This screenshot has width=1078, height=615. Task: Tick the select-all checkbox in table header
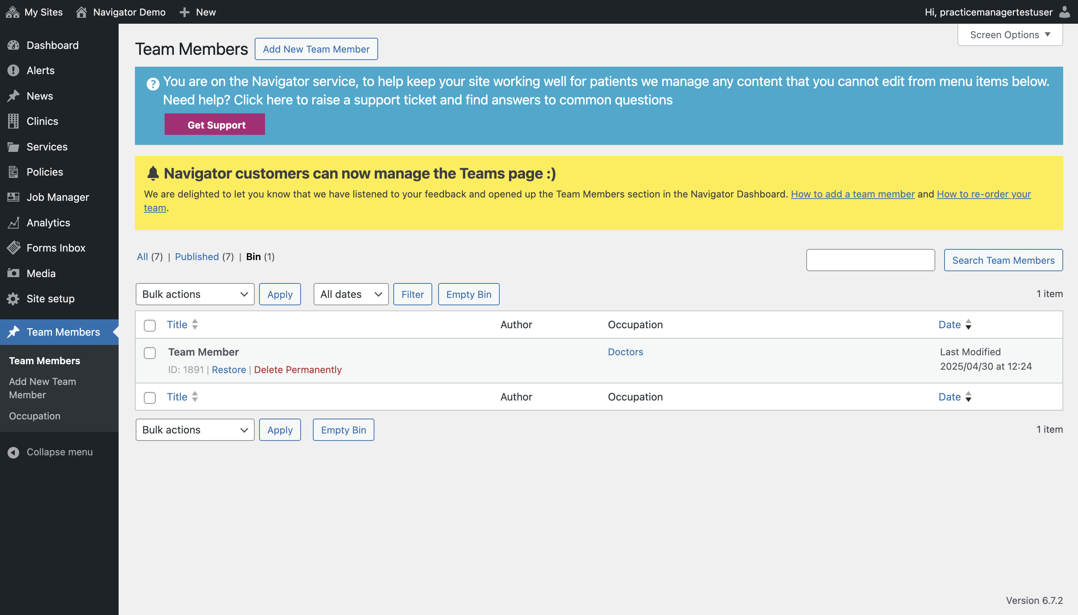150,325
